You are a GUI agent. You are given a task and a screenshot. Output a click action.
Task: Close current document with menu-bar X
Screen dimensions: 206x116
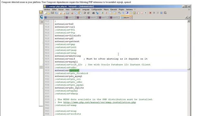189,10
